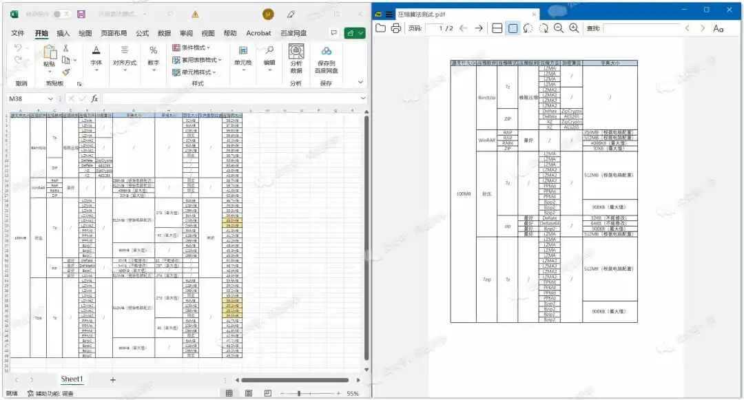This screenshot has height=400, width=744.
Task: Click the Print icon in PDF viewer
Action: click(x=395, y=28)
